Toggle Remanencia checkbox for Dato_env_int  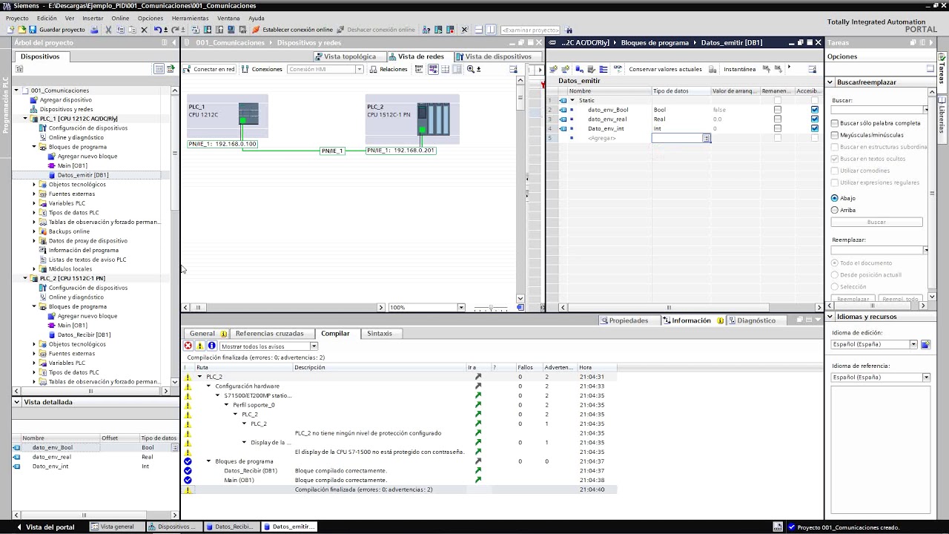click(x=777, y=128)
